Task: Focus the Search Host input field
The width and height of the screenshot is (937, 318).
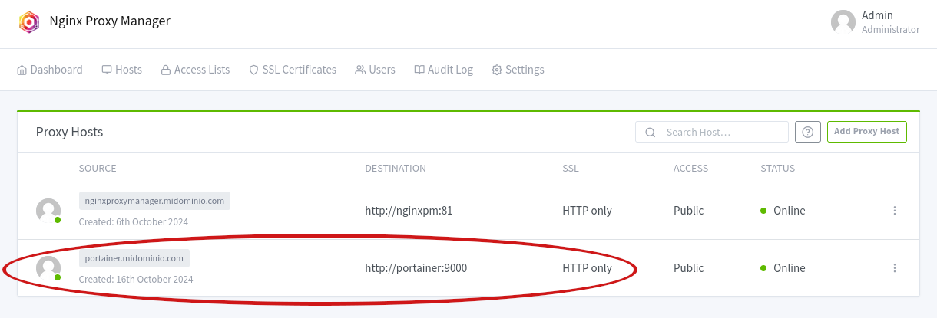Action: [x=722, y=132]
